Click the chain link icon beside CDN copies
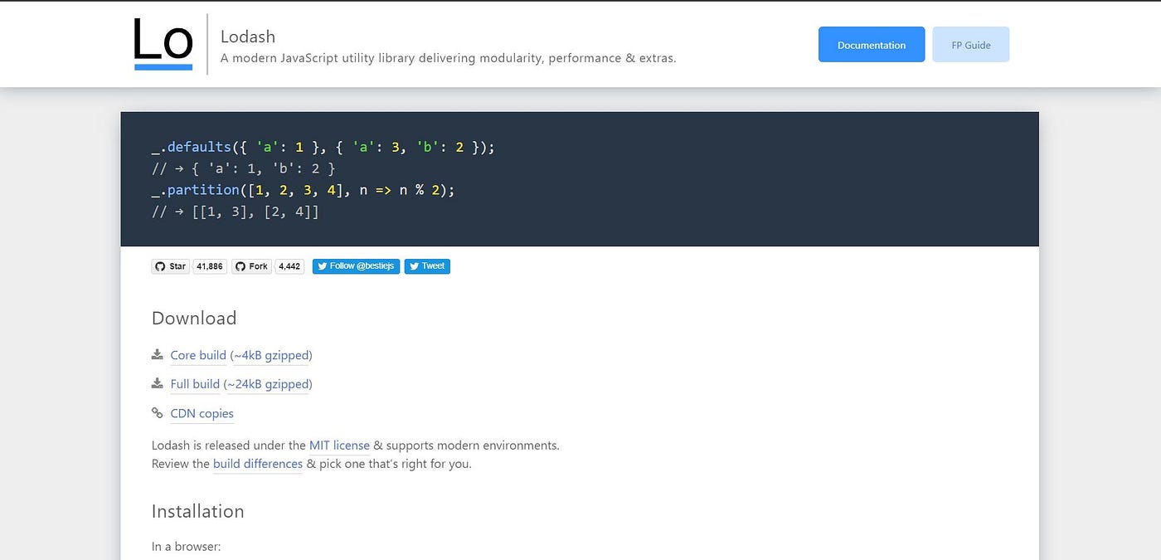 (157, 412)
